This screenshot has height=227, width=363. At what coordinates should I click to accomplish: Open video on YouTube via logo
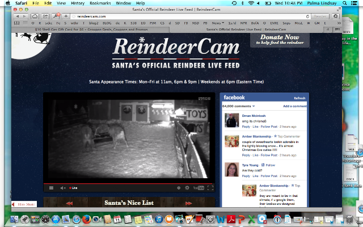tap(199, 188)
